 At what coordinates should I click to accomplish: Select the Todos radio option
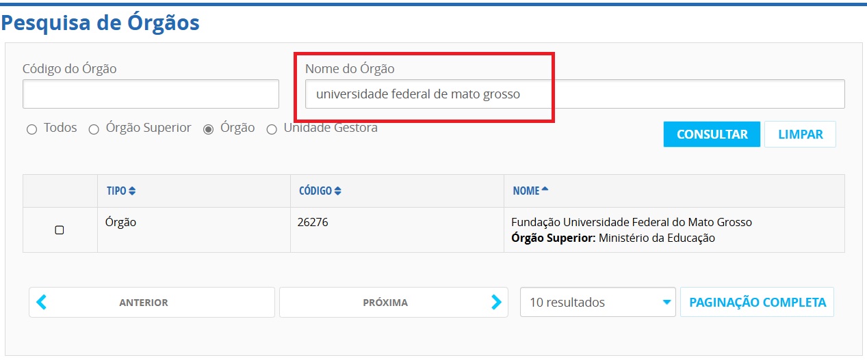(31, 130)
